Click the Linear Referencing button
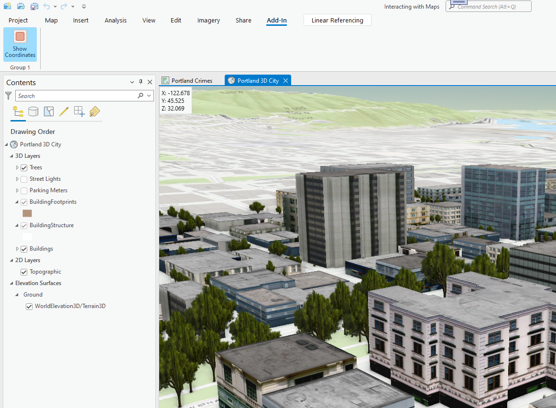 337,20
